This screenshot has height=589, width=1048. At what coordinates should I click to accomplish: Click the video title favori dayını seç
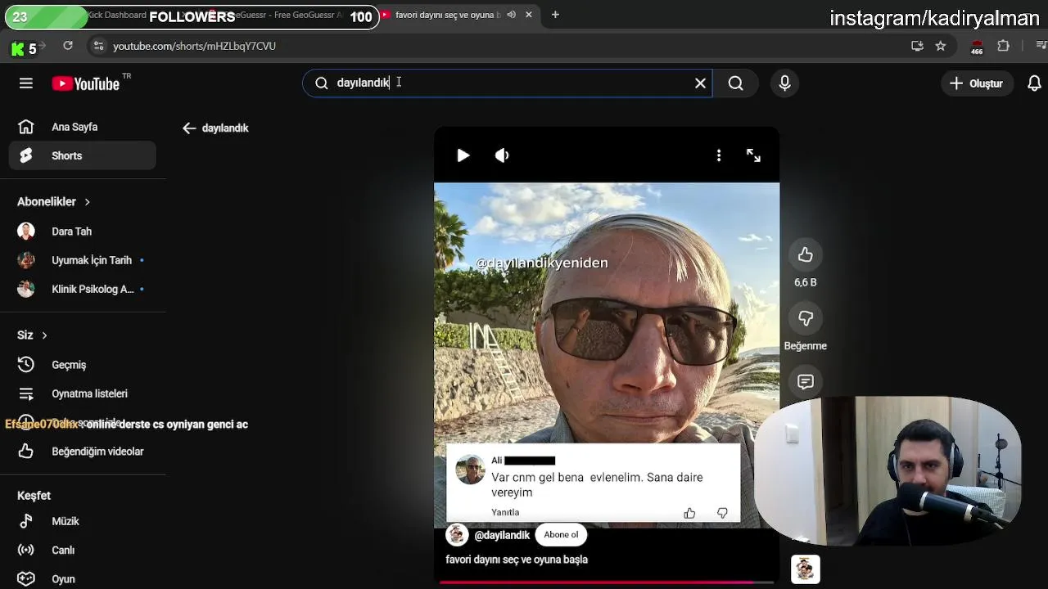pyautogui.click(x=517, y=560)
